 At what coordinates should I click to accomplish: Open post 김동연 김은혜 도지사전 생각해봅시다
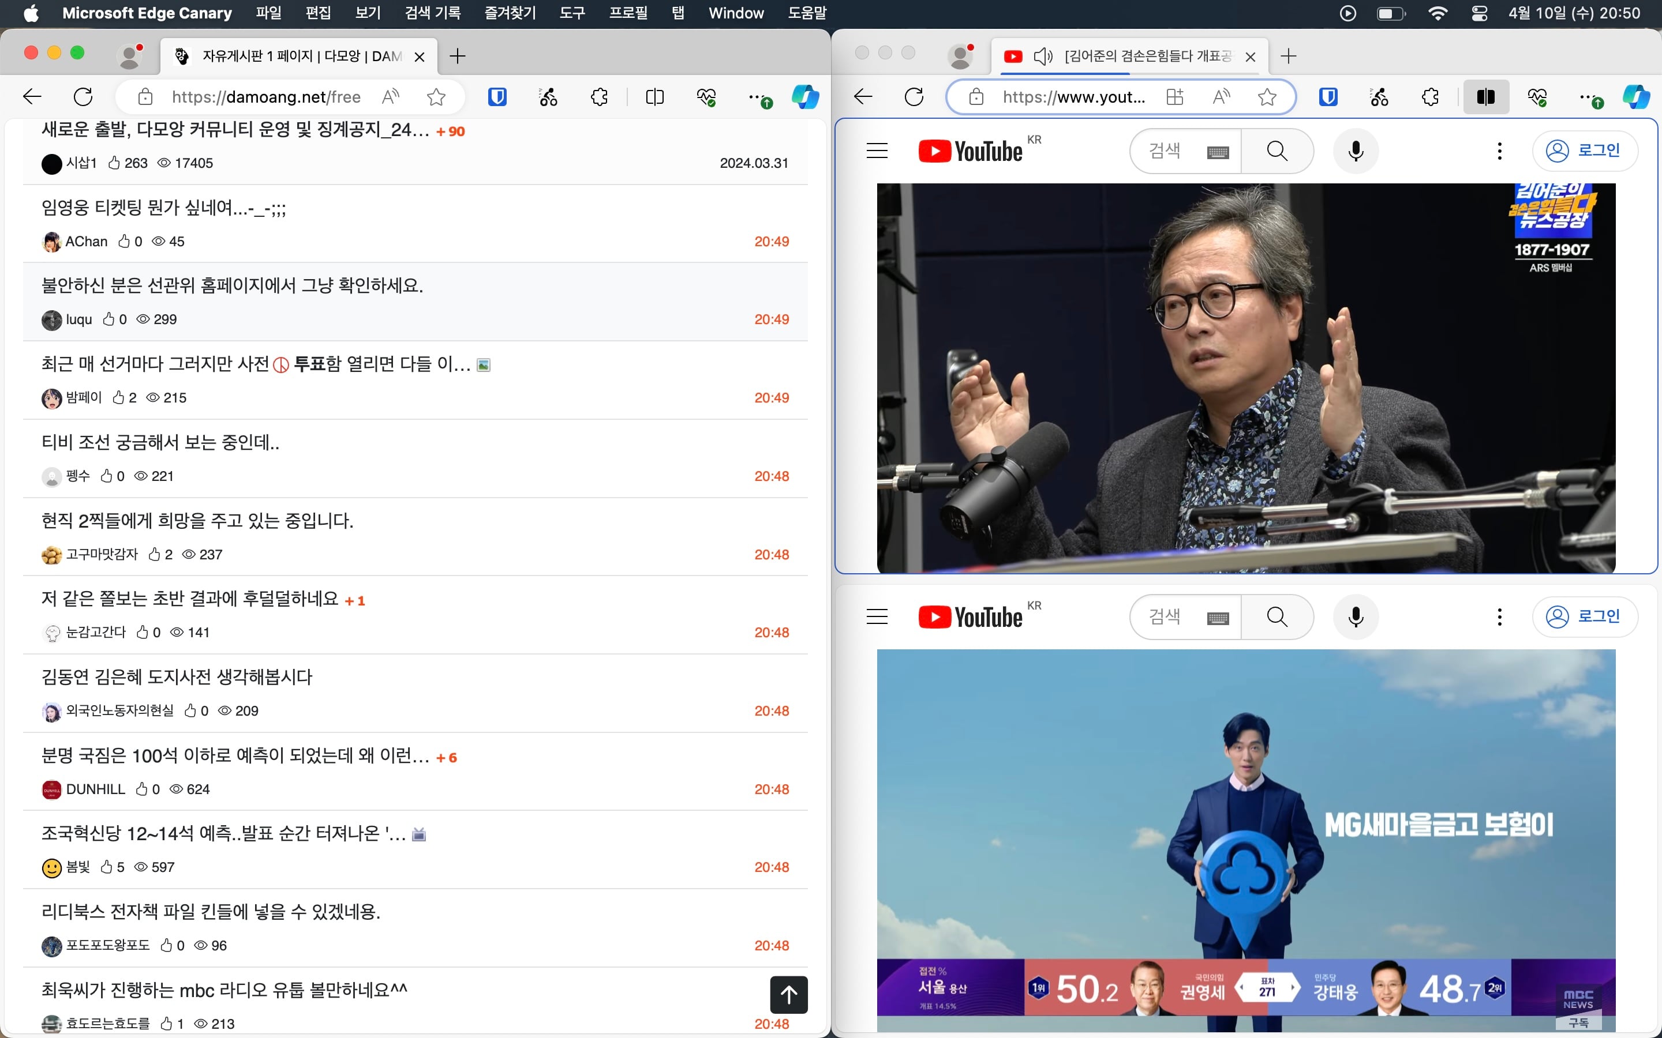pos(177,677)
